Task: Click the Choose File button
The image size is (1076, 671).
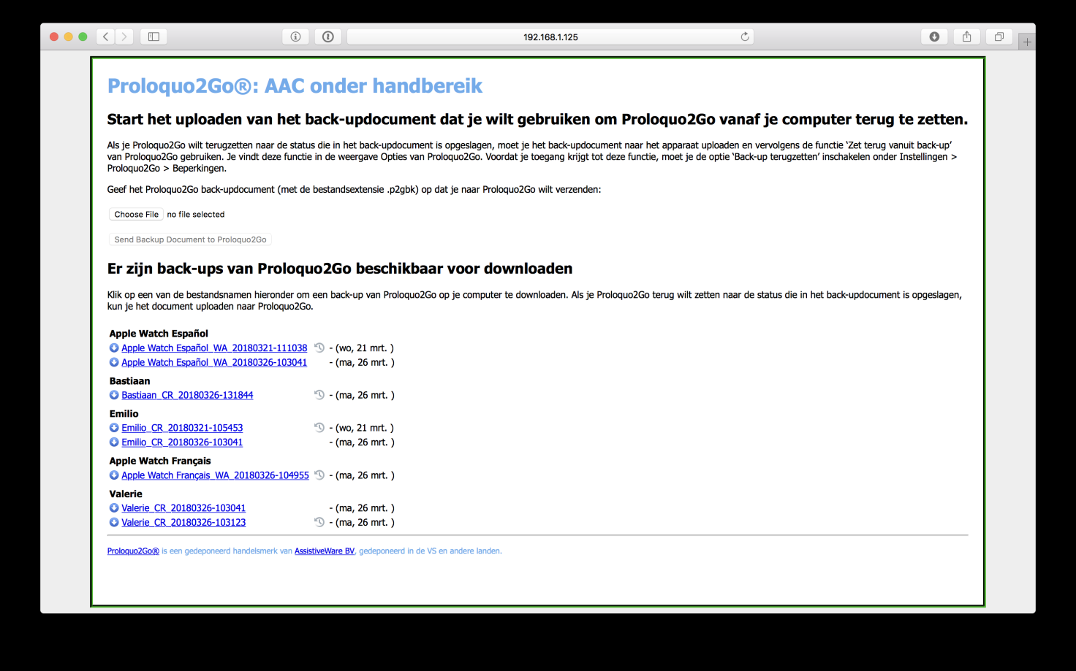Action: 136,215
